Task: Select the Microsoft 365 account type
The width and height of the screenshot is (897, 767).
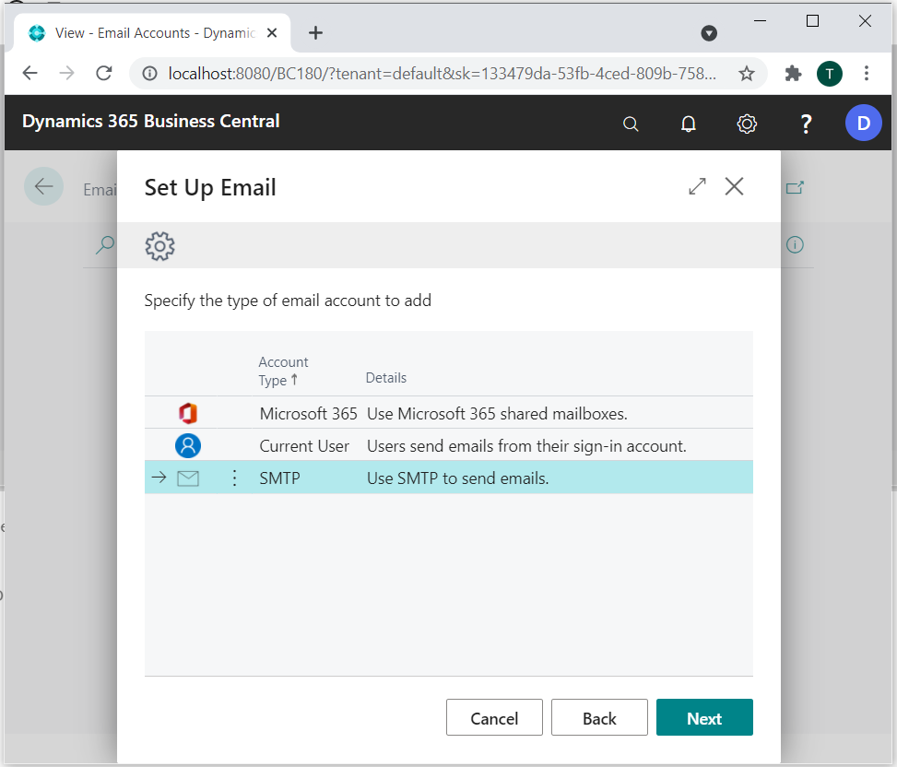Action: click(x=308, y=414)
